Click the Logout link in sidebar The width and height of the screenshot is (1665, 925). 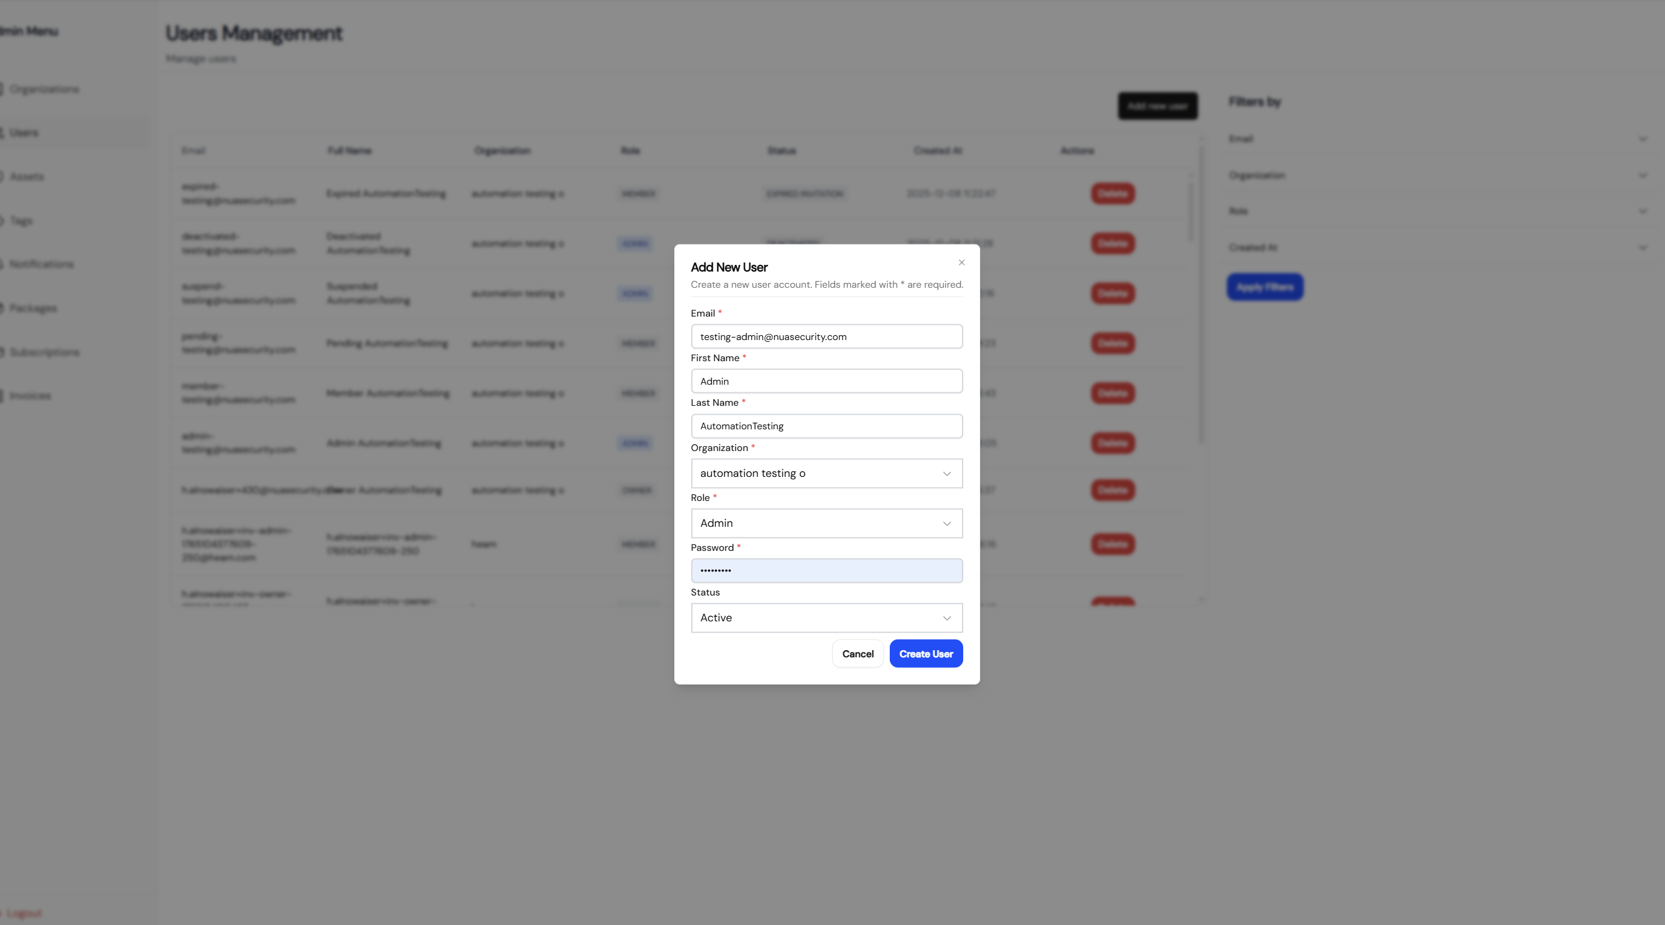click(24, 913)
